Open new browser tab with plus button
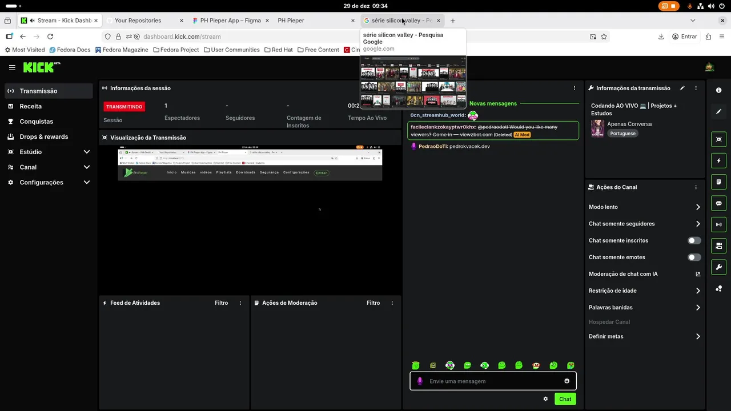 (453, 21)
